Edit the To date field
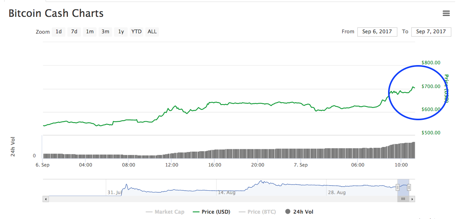The width and height of the screenshot is (462, 219). tap(431, 32)
